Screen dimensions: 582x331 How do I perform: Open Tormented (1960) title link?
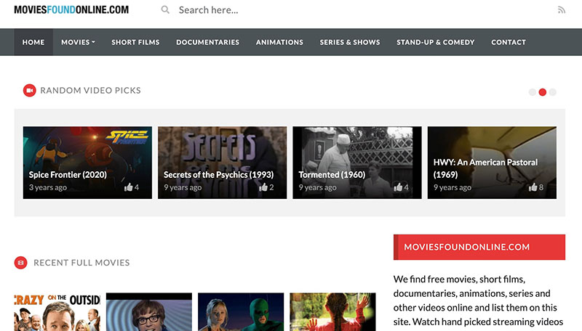[332, 174]
